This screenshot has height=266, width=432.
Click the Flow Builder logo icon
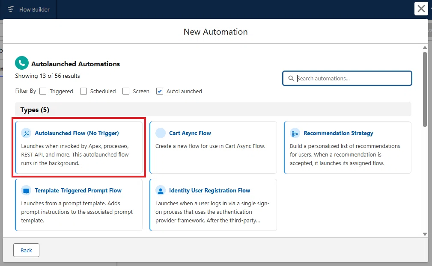click(11, 9)
